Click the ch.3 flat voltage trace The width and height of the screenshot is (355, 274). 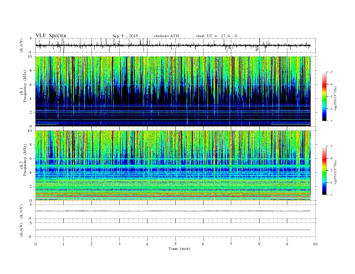click(x=173, y=211)
